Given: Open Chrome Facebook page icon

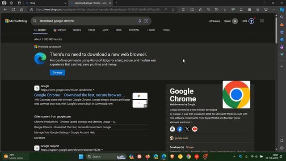Looking at the screenshot, I should pyautogui.click(x=180, y=129).
